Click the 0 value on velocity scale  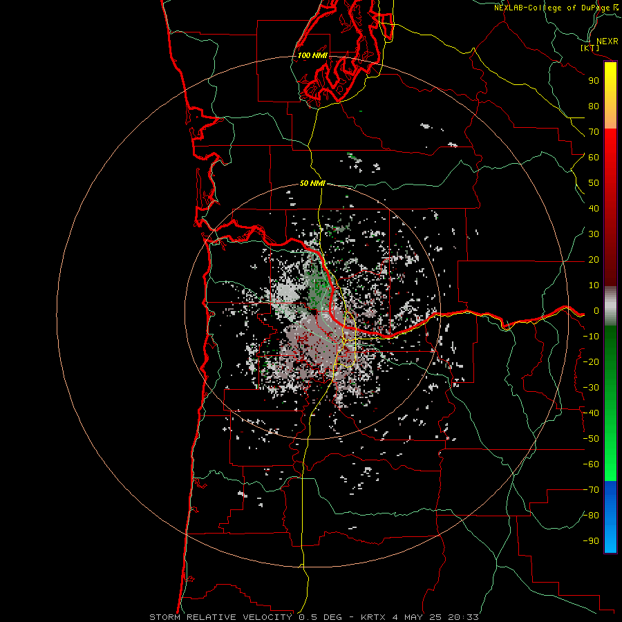coord(596,311)
